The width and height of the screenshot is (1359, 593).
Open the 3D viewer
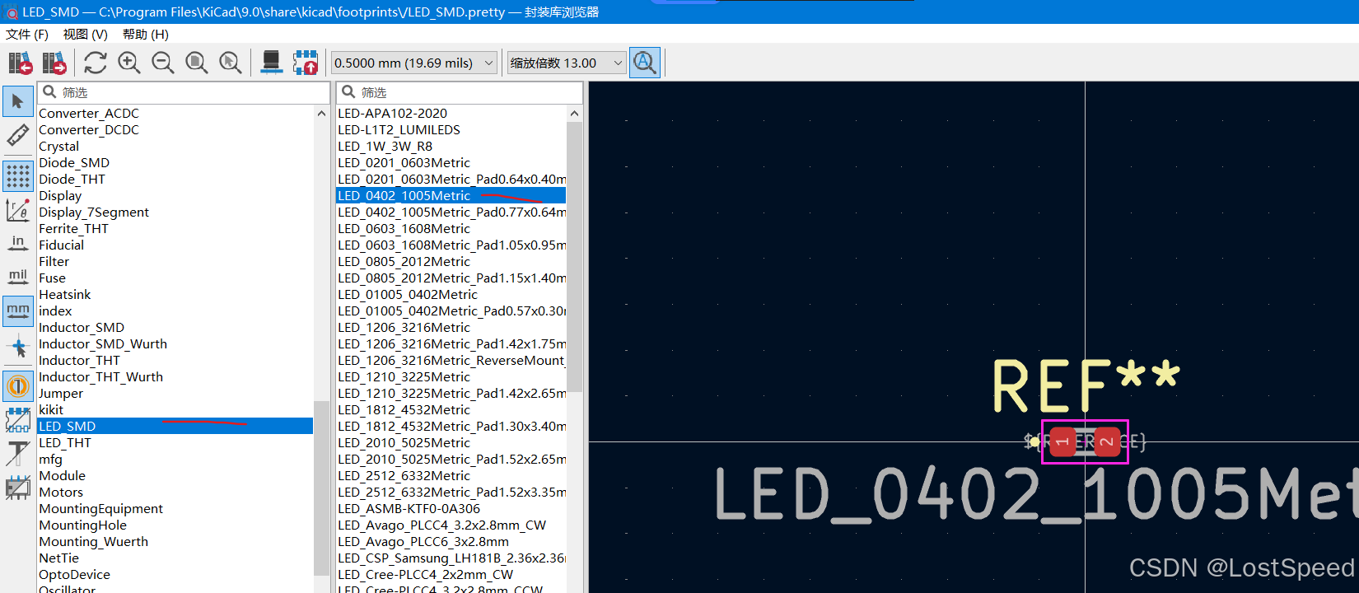point(271,63)
